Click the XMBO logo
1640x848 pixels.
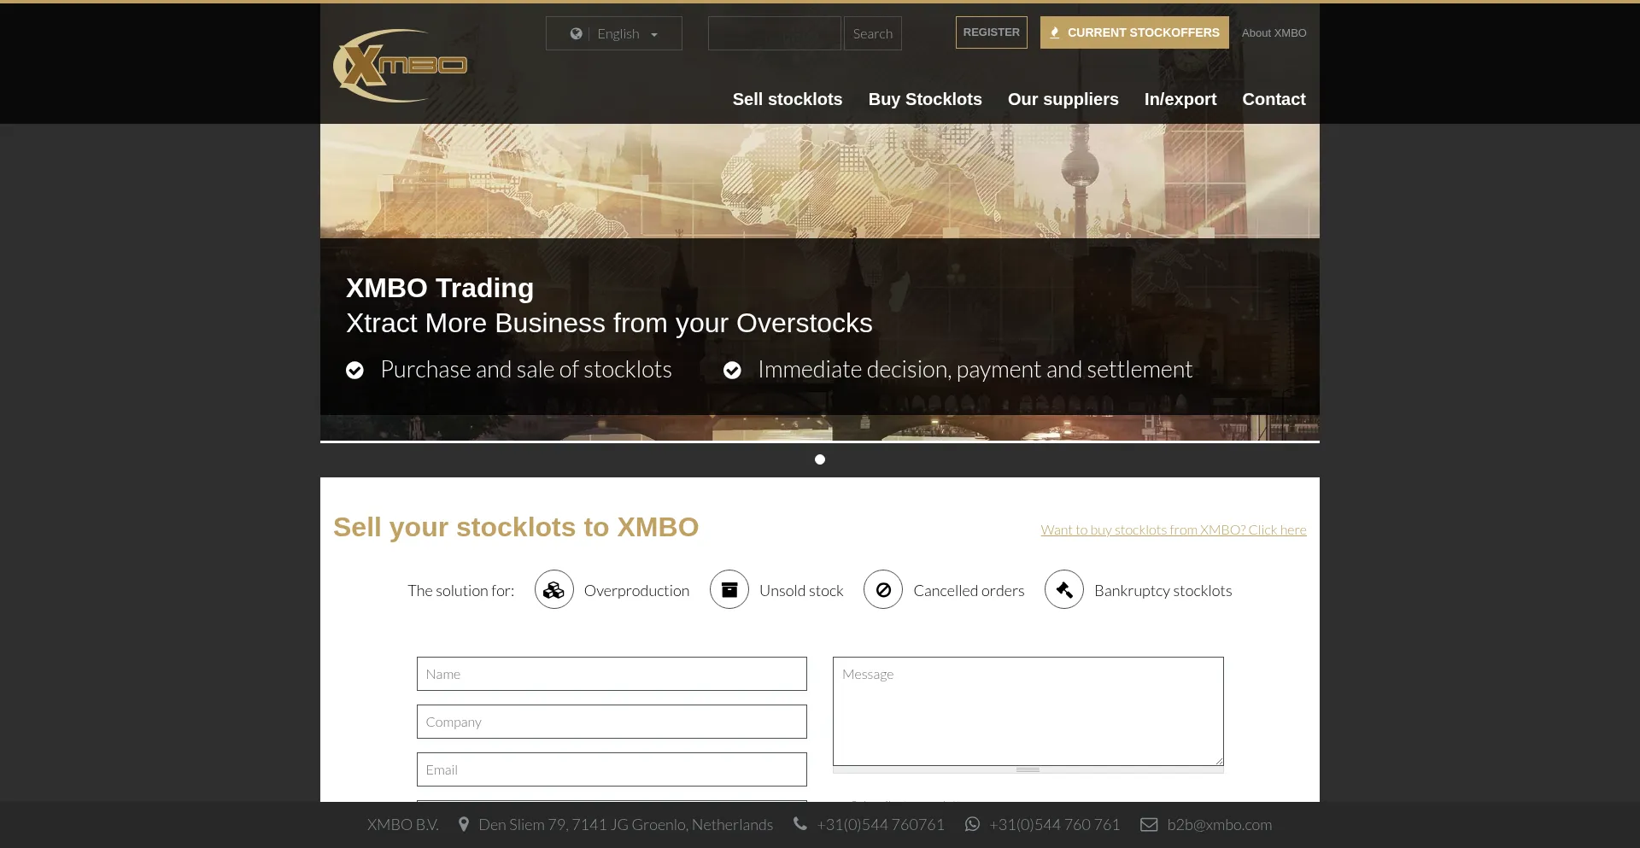pyautogui.click(x=400, y=66)
